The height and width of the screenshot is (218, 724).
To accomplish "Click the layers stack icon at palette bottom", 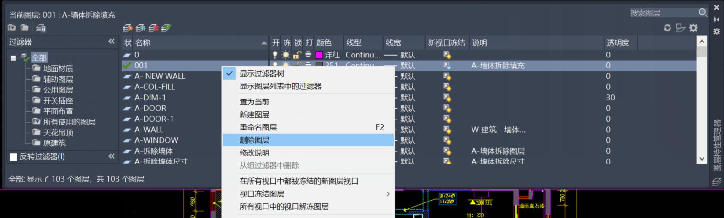I will (x=716, y=182).
